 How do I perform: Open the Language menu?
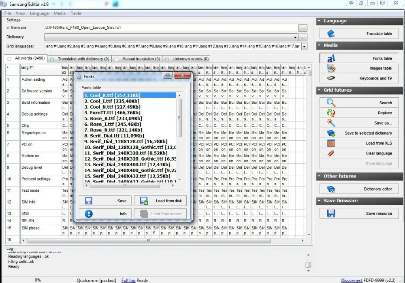pos(39,13)
